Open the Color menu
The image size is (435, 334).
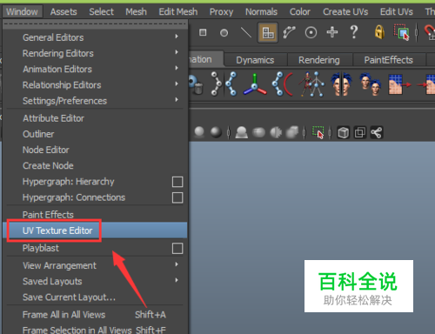point(300,11)
